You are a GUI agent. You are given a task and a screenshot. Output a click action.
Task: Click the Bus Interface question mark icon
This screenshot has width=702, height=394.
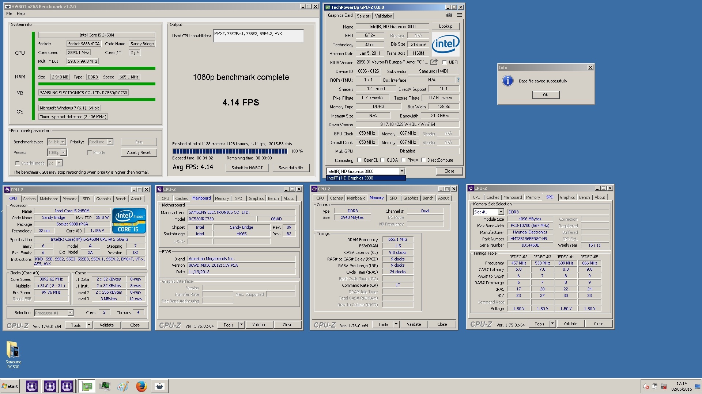(x=458, y=80)
